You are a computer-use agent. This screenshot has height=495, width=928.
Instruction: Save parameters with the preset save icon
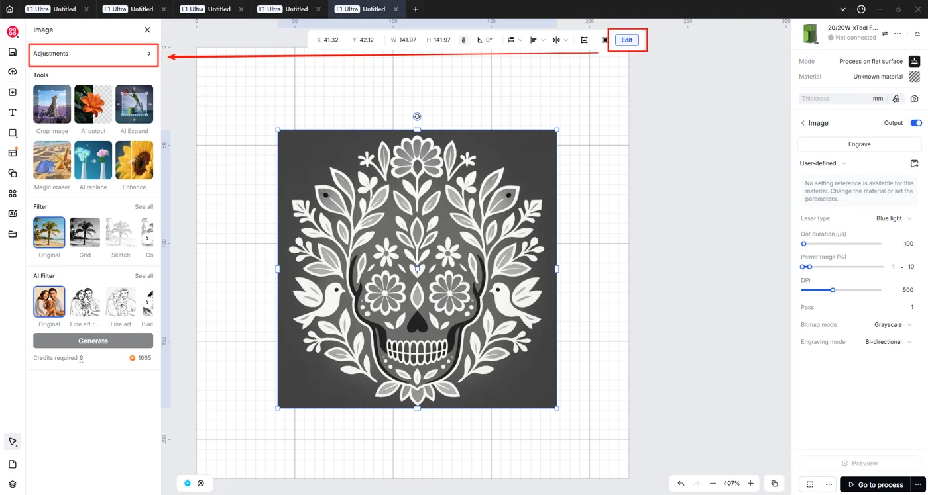915,163
